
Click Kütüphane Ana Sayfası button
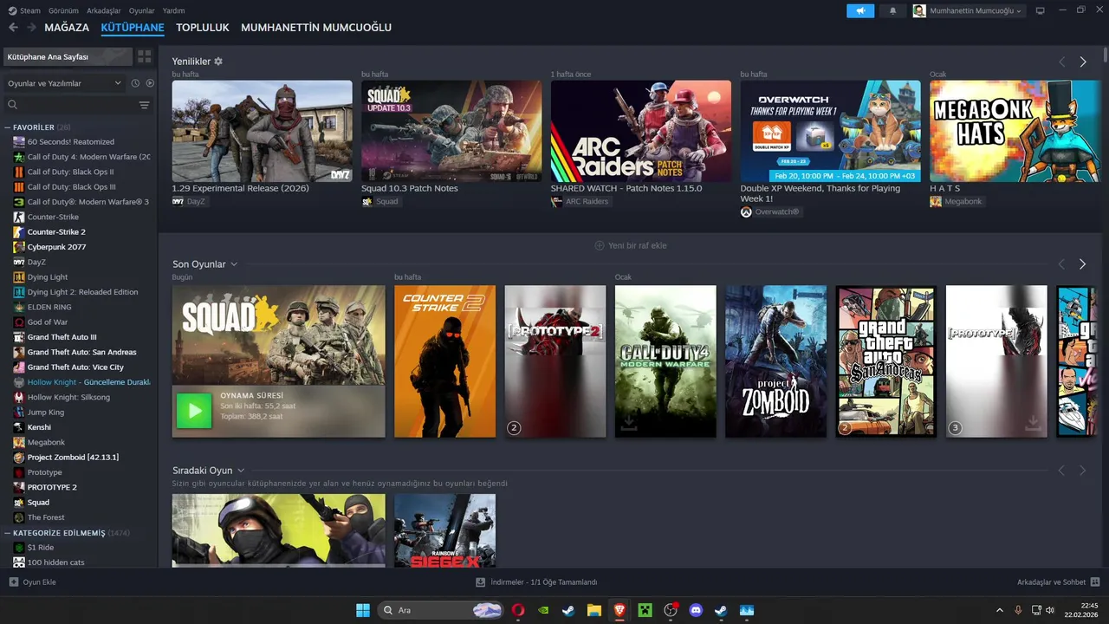68,56
